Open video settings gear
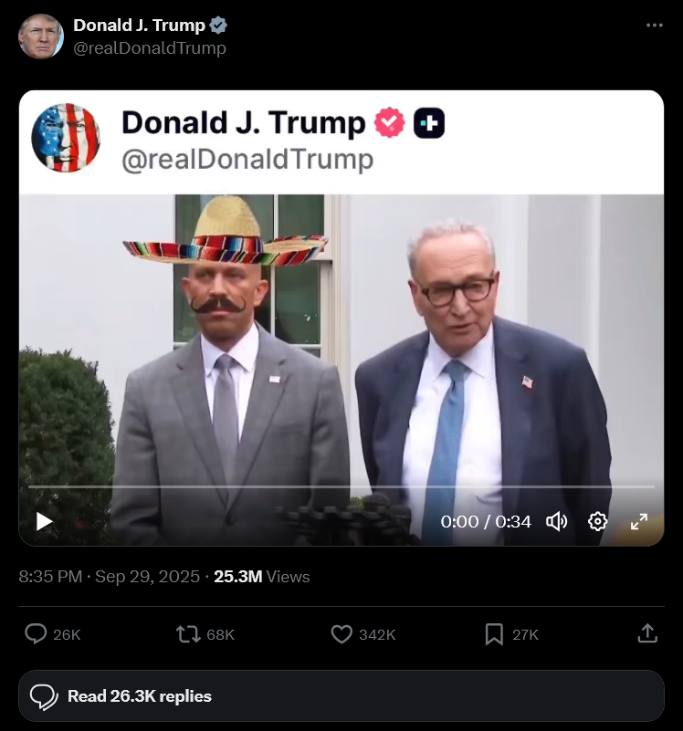Image resolution: width=683 pixels, height=731 pixels. 598,521
